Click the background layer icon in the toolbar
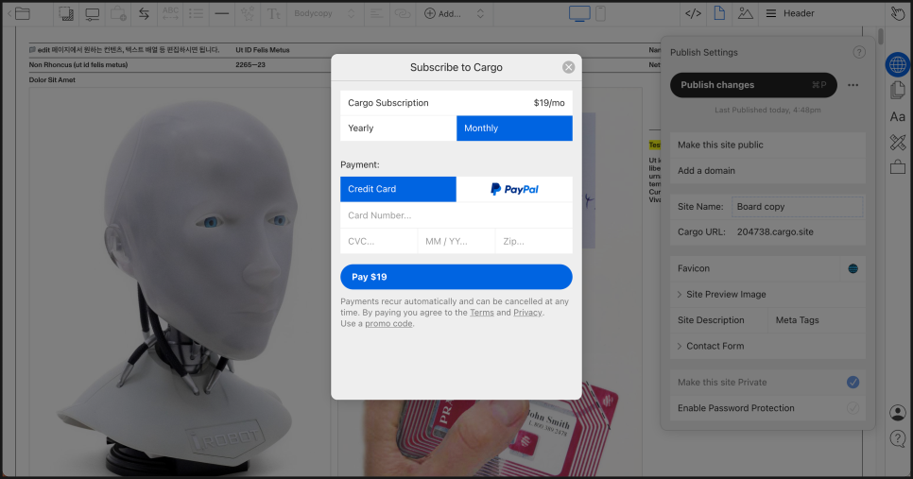Screen dimensions: 913x479 (x=66, y=13)
